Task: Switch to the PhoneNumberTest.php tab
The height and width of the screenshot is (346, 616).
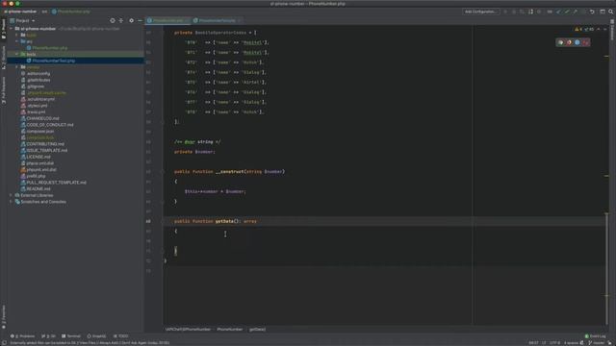Action: 217,20
